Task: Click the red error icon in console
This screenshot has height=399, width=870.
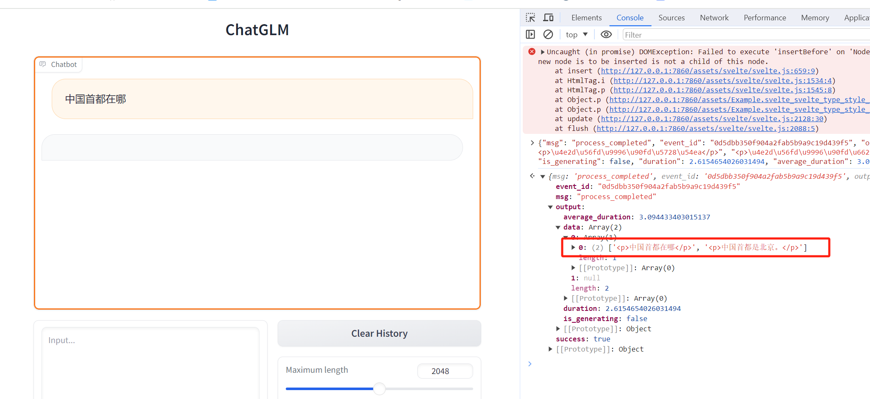Action: (532, 51)
